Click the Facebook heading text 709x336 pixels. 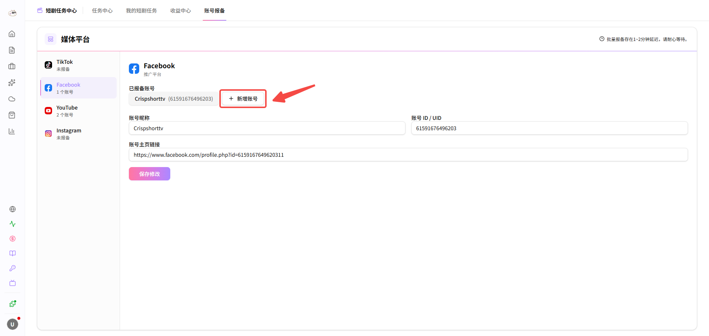click(159, 66)
